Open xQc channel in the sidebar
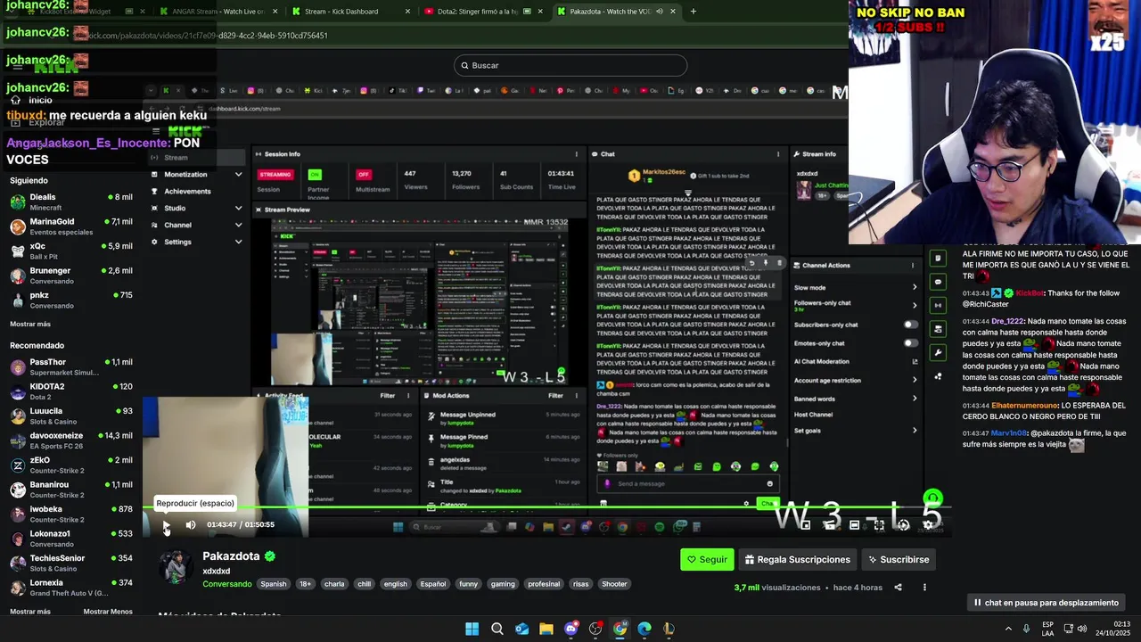 [71, 251]
